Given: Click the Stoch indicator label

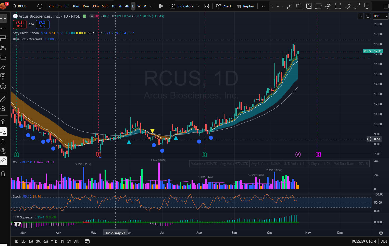Looking at the screenshot, I should (17, 196).
